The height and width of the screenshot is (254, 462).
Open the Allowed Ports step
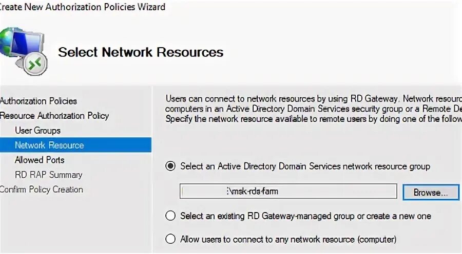pyautogui.click(x=40, y=160)
